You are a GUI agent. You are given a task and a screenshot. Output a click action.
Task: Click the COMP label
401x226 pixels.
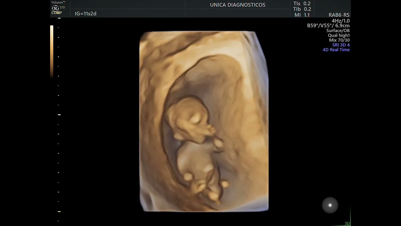tap(56, 13)
